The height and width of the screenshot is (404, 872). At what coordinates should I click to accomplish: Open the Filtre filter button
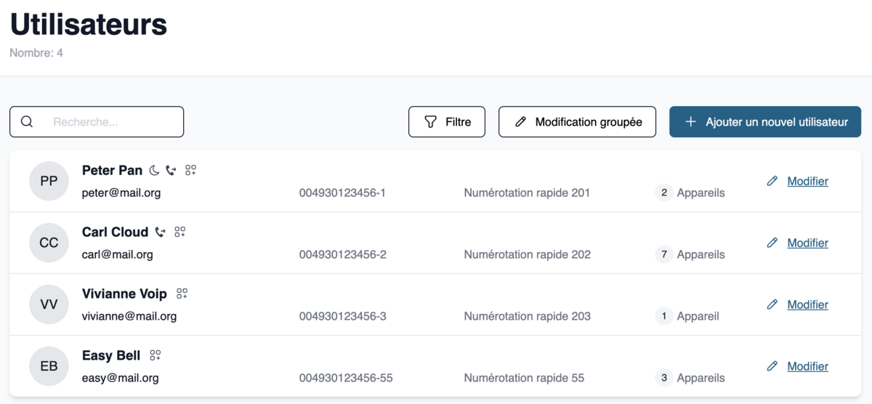pyautogui.click(x=447, y=122)
